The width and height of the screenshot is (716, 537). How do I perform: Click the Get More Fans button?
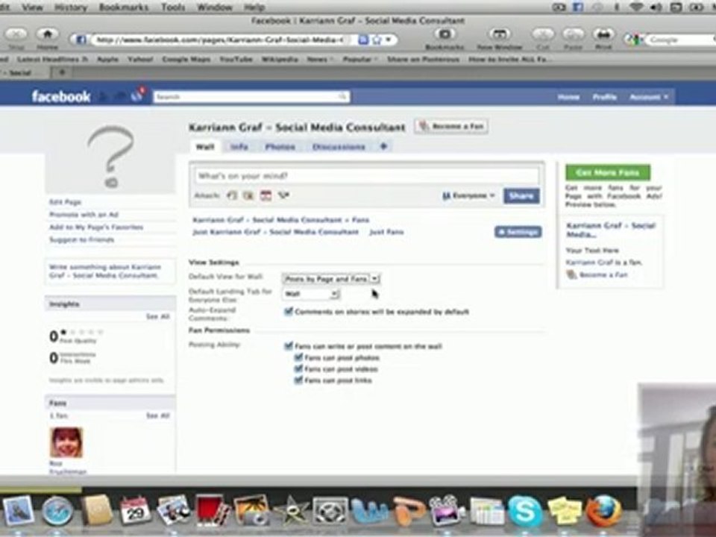click(608, 172)
